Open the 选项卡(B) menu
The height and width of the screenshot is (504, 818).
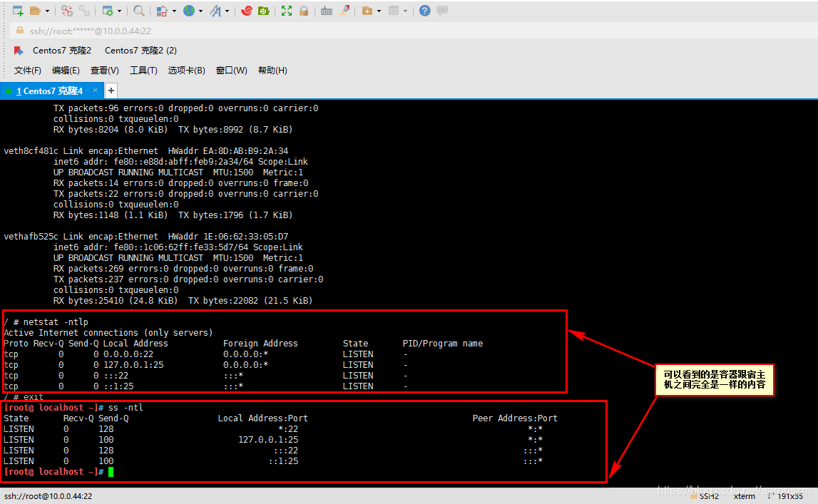tap(186, 71)
